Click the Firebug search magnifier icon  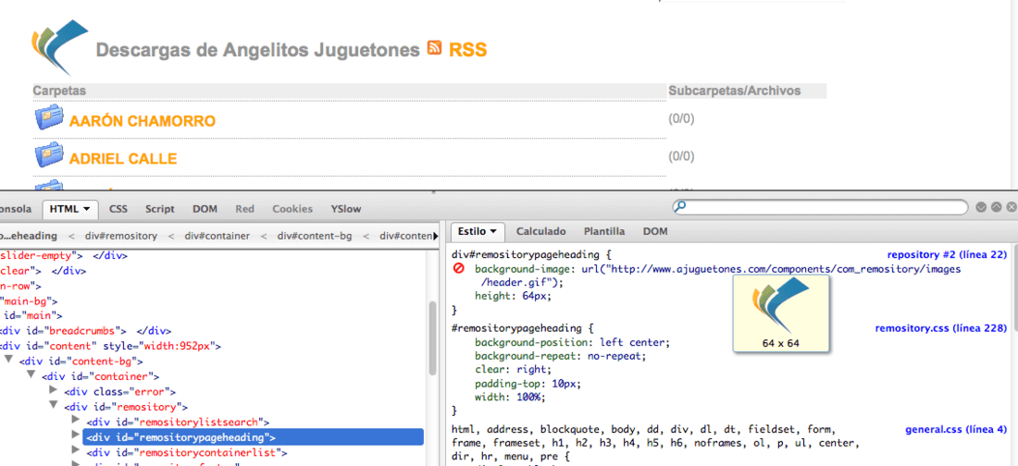point(680,207)
